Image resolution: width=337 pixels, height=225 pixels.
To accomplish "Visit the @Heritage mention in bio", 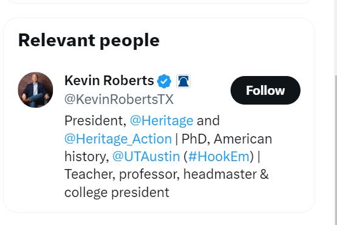I will click(162, 120).
